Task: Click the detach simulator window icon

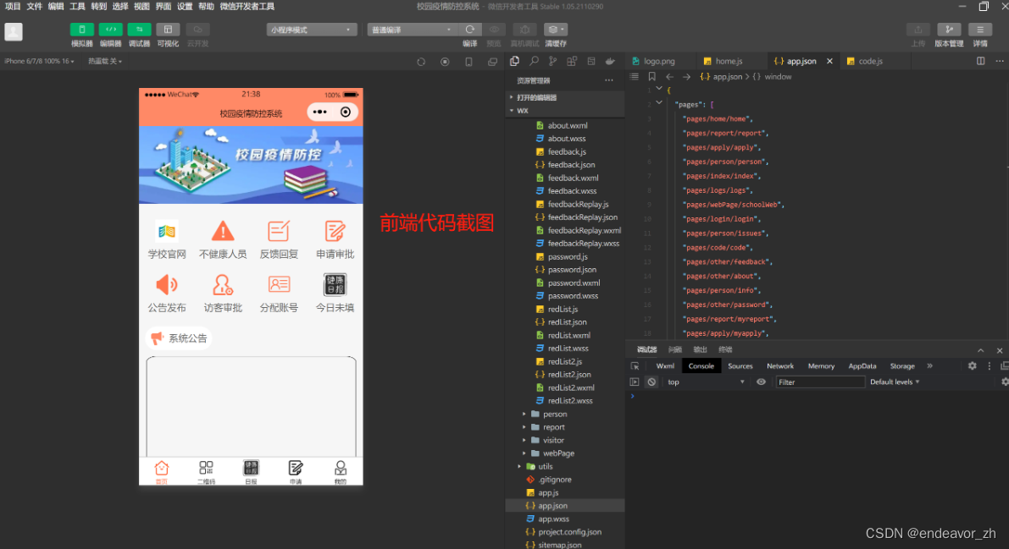Action: (x=492, y=62)
